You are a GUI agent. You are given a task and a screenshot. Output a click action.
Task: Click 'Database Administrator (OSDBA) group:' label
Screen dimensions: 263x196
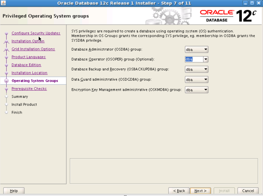pos(107,49)
